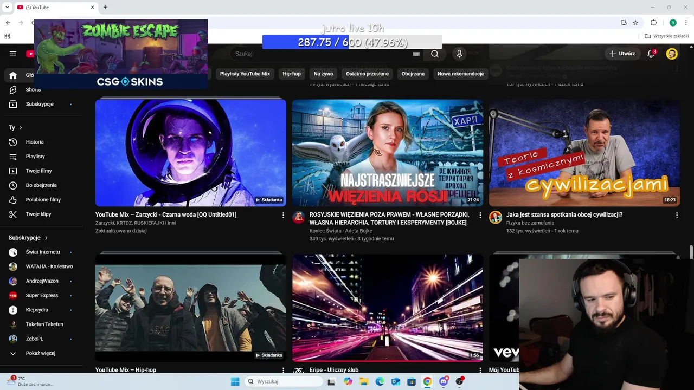Open Discord from the taskbar
The image size is (694, 390).
(x=444, y=381)
